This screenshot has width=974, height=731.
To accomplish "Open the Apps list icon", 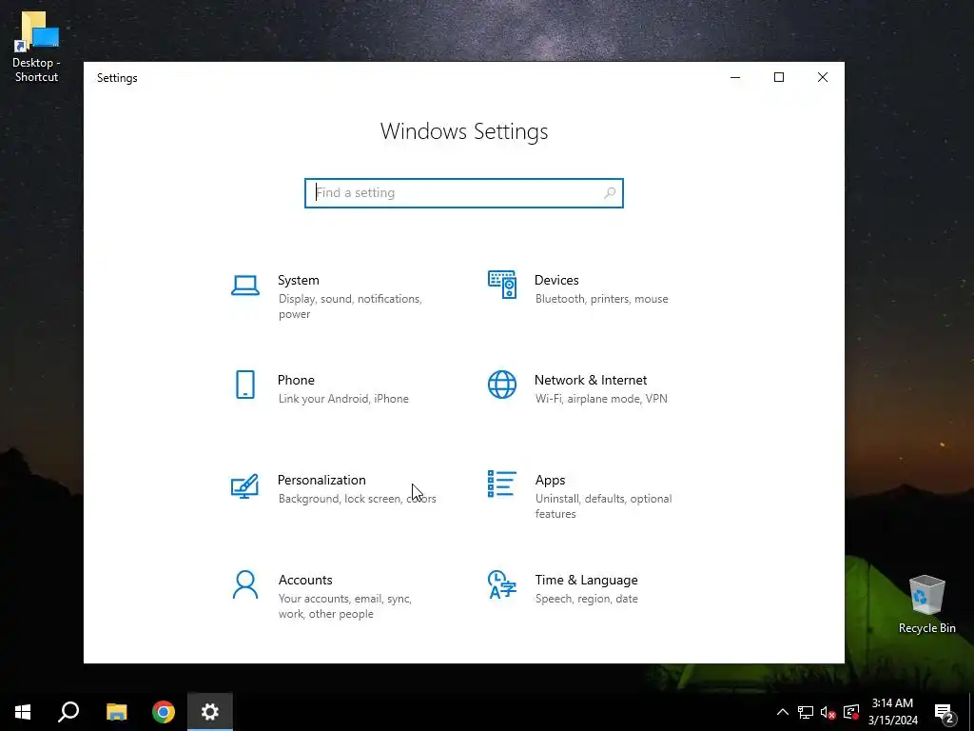I will click(x=502, y=484).
